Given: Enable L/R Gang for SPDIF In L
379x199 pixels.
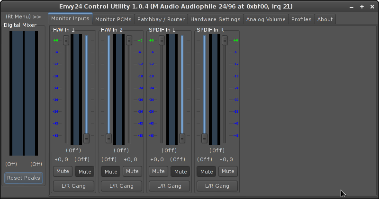Looking at the screenshot, I should tap(169, 186).
